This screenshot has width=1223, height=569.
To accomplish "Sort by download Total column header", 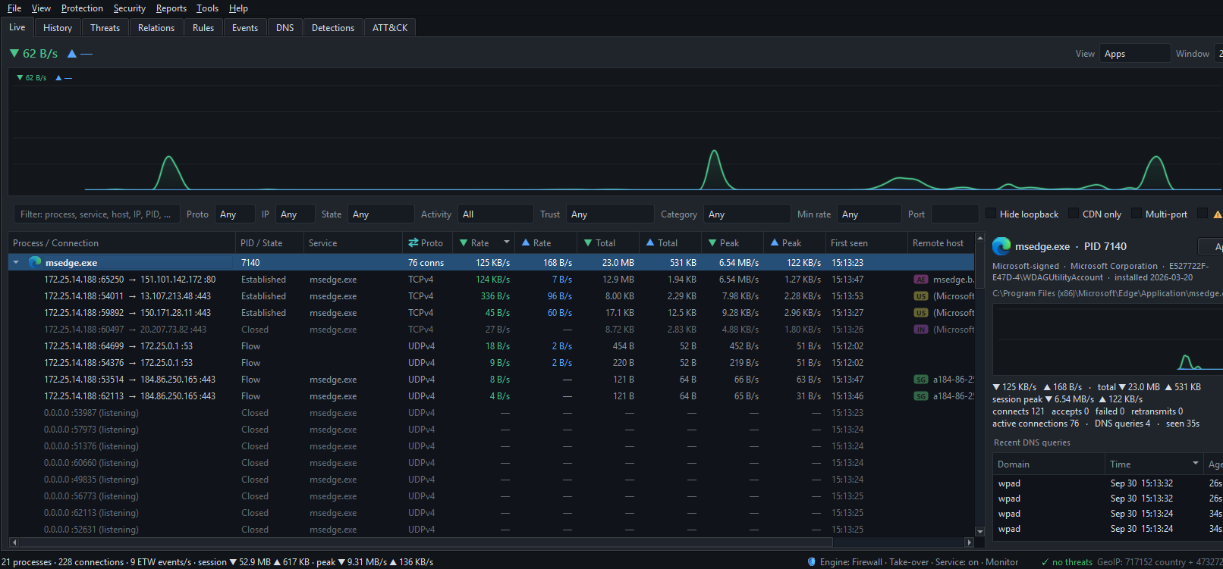I will click(608, 243).
